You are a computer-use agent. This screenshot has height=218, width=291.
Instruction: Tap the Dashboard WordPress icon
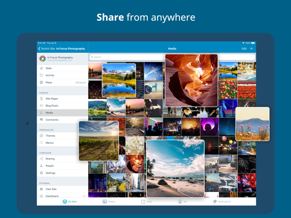tap(41, 196)
